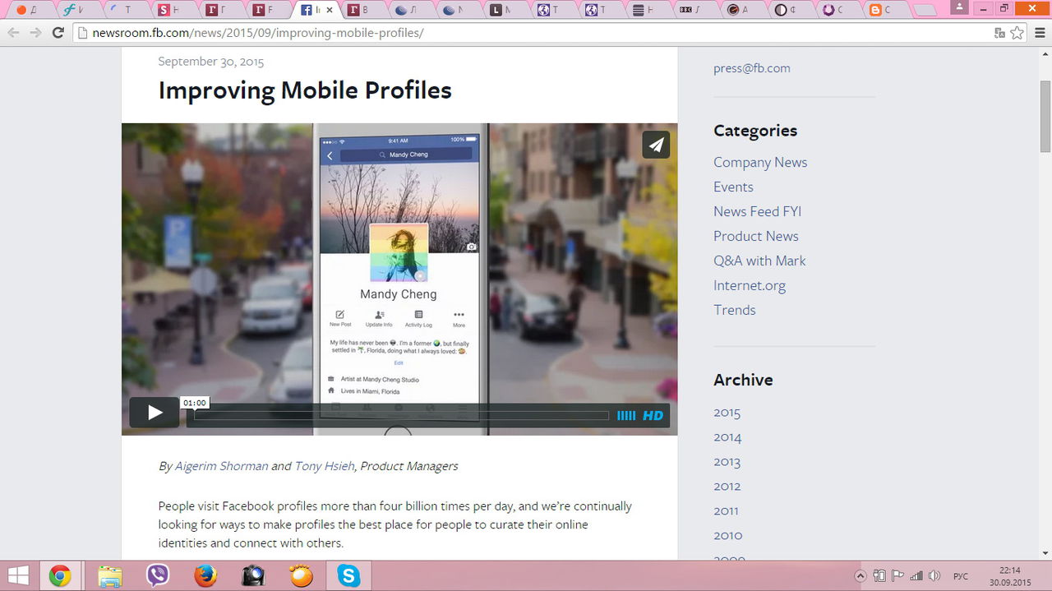Open the Windows Start button
The image size is (1052, 591).
pos(19,576)
